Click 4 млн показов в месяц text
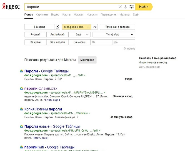The image size is (185, 151). [x=153, y=62]
